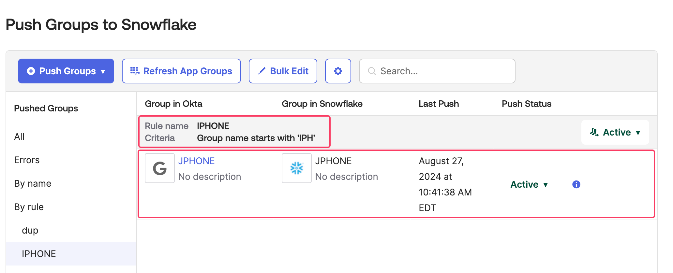Image resolution: width=673 pixels, height=273 pixels.
Task: Open the Push Groups dropdown button
Action: tap(66, 71)
